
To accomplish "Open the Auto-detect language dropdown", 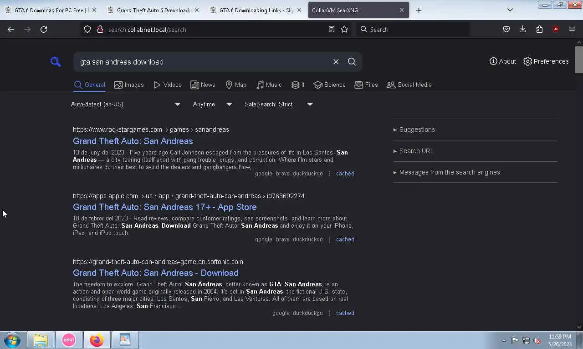I will click(x=126, y=104).
